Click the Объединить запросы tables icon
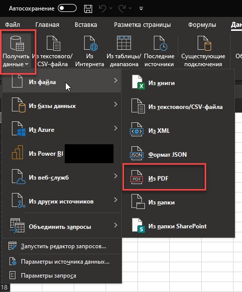The image size is (242, 292). coord(17,226)
